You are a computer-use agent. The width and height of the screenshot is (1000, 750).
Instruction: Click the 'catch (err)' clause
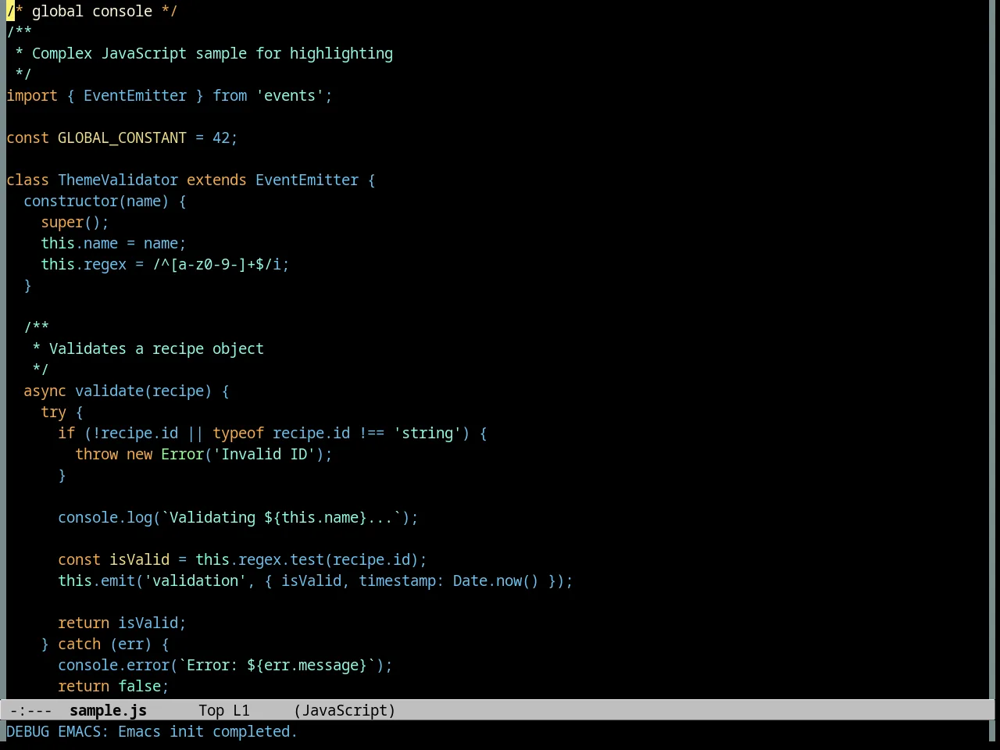tap(105, 644)
